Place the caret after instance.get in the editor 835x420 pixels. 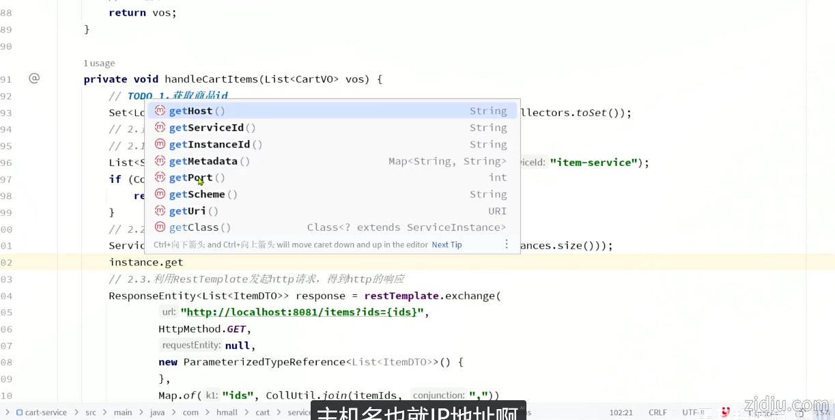184,262
